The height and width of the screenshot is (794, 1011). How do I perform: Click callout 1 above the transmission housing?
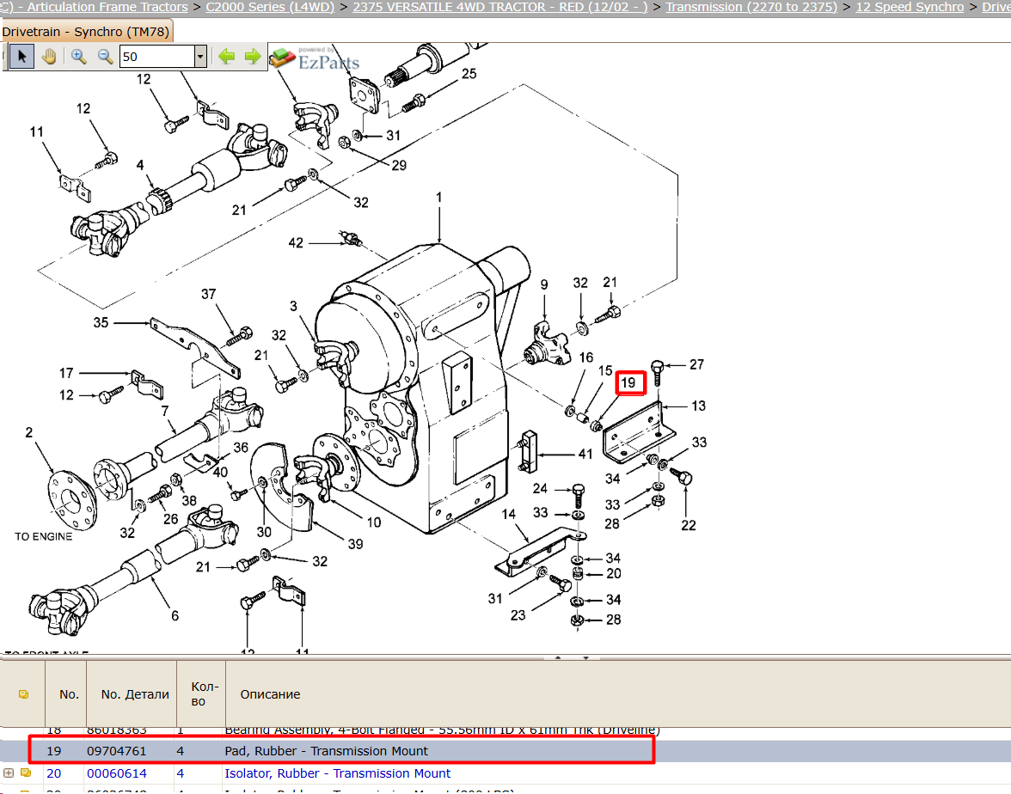pos(439,197)
